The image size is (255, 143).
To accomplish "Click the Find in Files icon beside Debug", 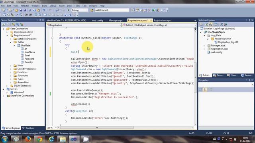I will tap(92, 10).
